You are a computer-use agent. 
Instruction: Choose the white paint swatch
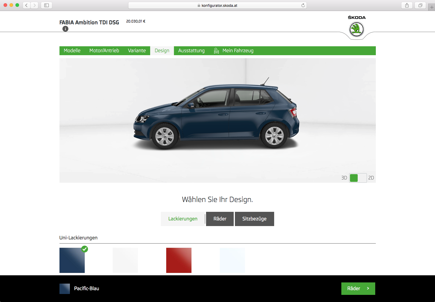125,260
